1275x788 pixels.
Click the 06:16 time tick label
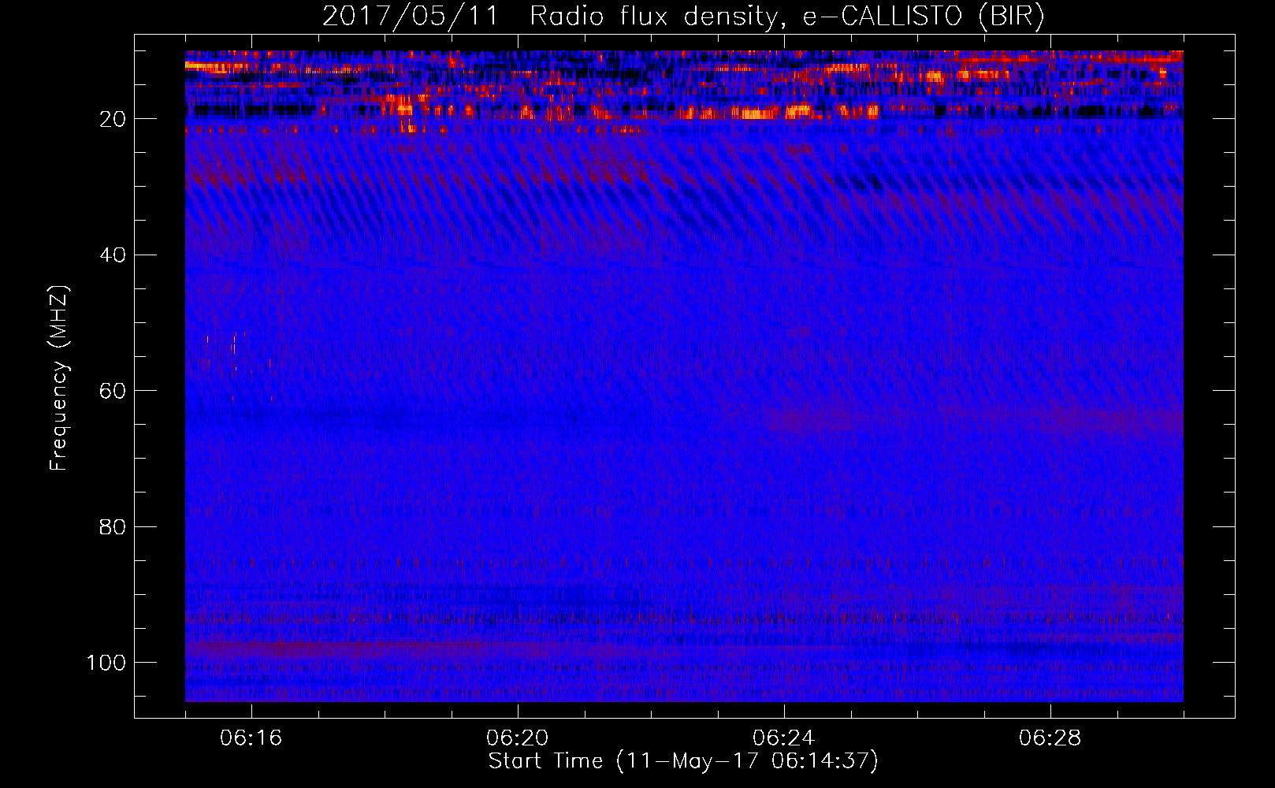pyautogui.click(x=251, y=738)
